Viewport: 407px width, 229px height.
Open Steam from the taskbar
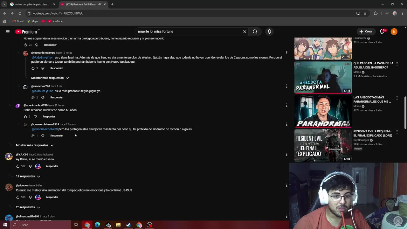(x=128, y=225)
